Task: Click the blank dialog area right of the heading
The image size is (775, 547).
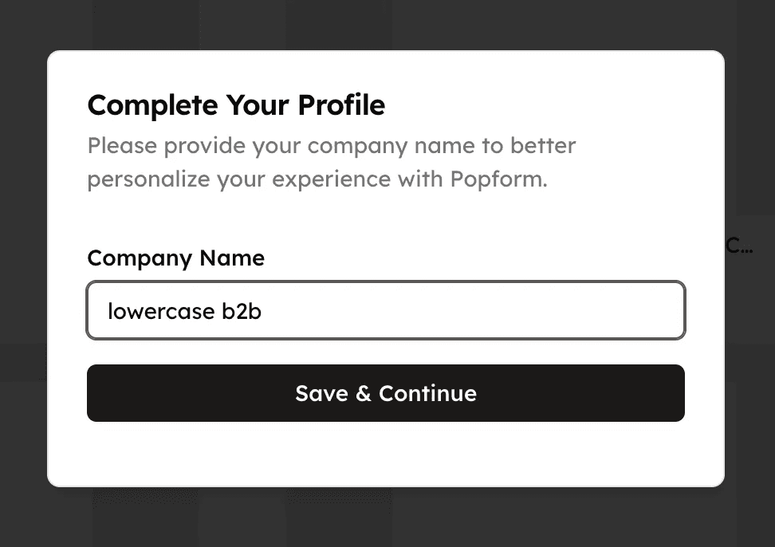Action: 550,105
